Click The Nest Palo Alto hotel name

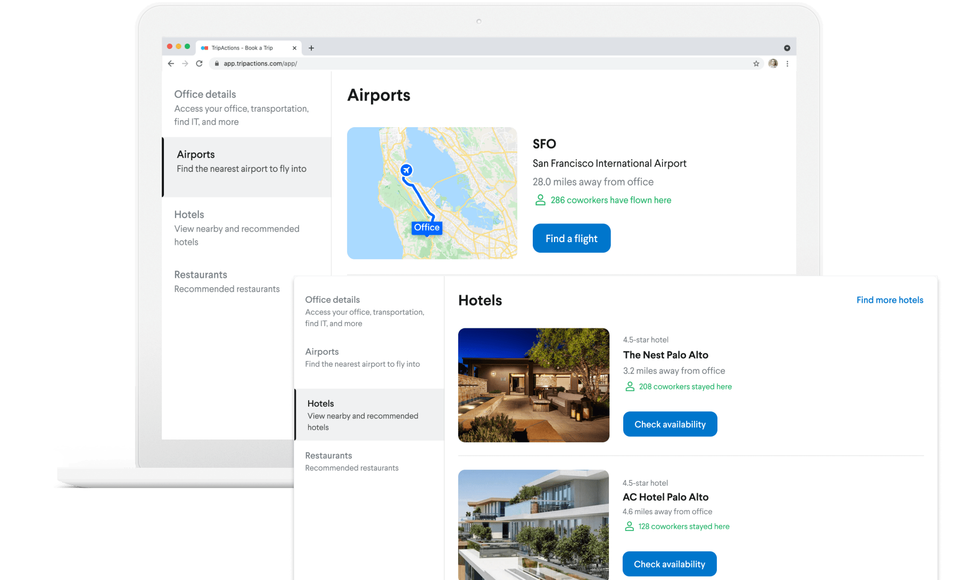pos(666,355)
